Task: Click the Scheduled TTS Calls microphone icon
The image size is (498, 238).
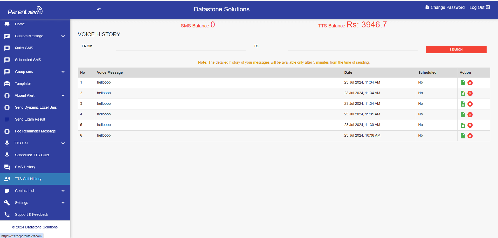Action: [x=7, y=155]
